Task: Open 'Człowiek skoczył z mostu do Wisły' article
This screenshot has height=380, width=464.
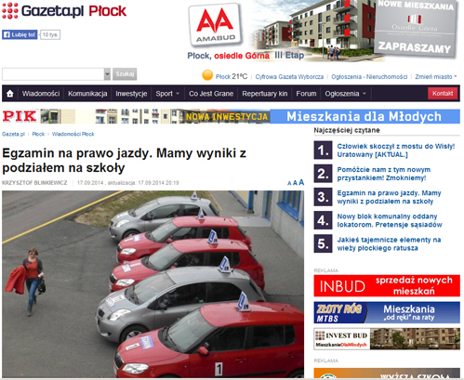Action: click(x=396, y=151)
